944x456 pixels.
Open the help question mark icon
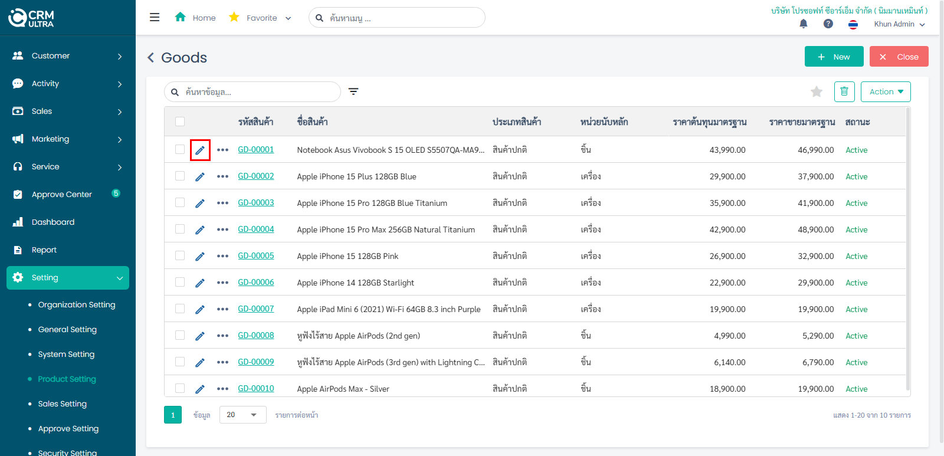[828, 24]
